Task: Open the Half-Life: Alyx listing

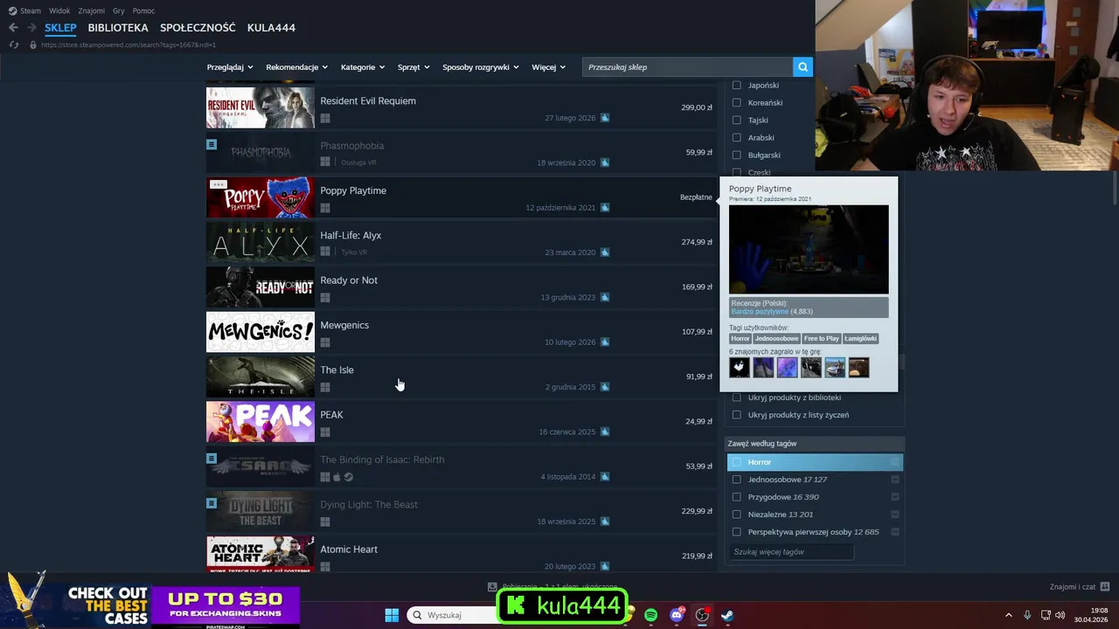Action: tap(461, 241)
